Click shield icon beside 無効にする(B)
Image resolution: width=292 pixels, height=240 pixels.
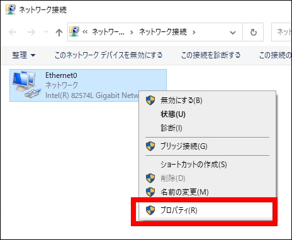point(150,101)
